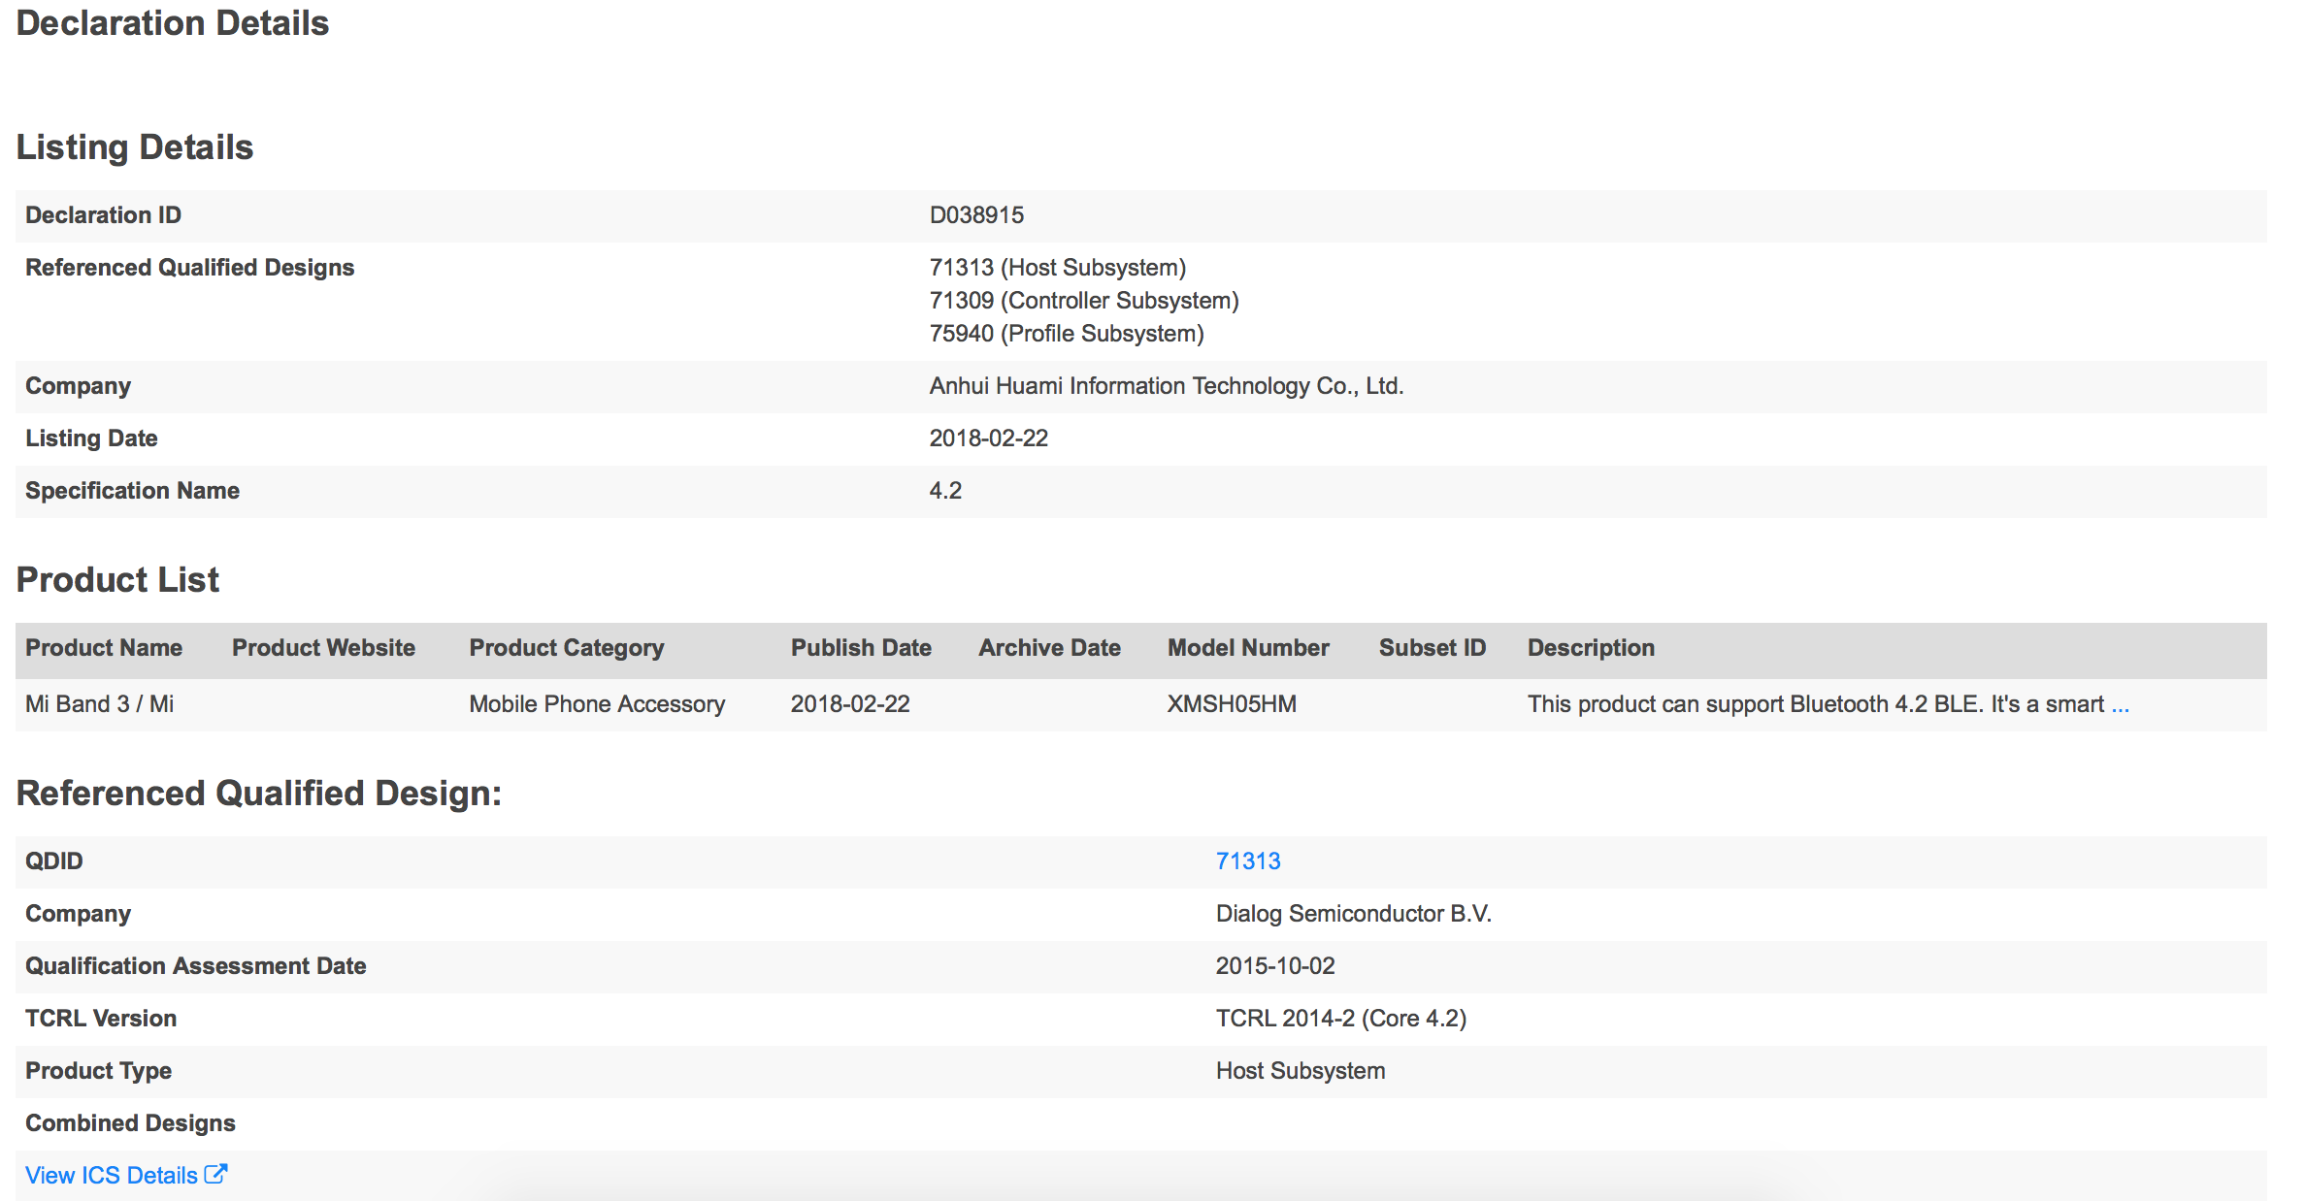Click the external-link icon beside View ICS Details
Image resolution: width=2306 pixels, height=1201 pixels.
215,1175
